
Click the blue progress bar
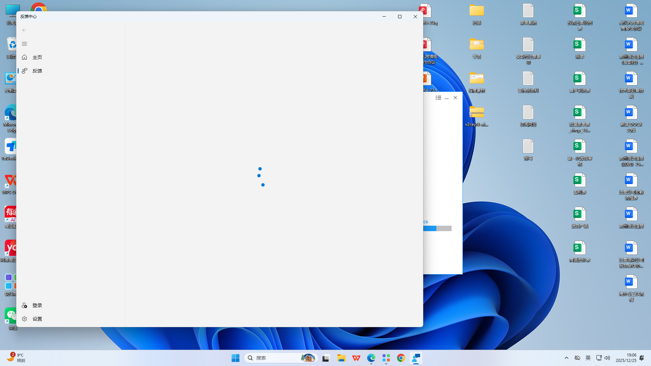coord(437,228)
